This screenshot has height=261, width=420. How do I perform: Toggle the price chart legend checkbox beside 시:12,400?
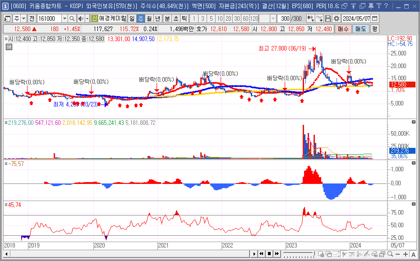[x=6, y=39]
